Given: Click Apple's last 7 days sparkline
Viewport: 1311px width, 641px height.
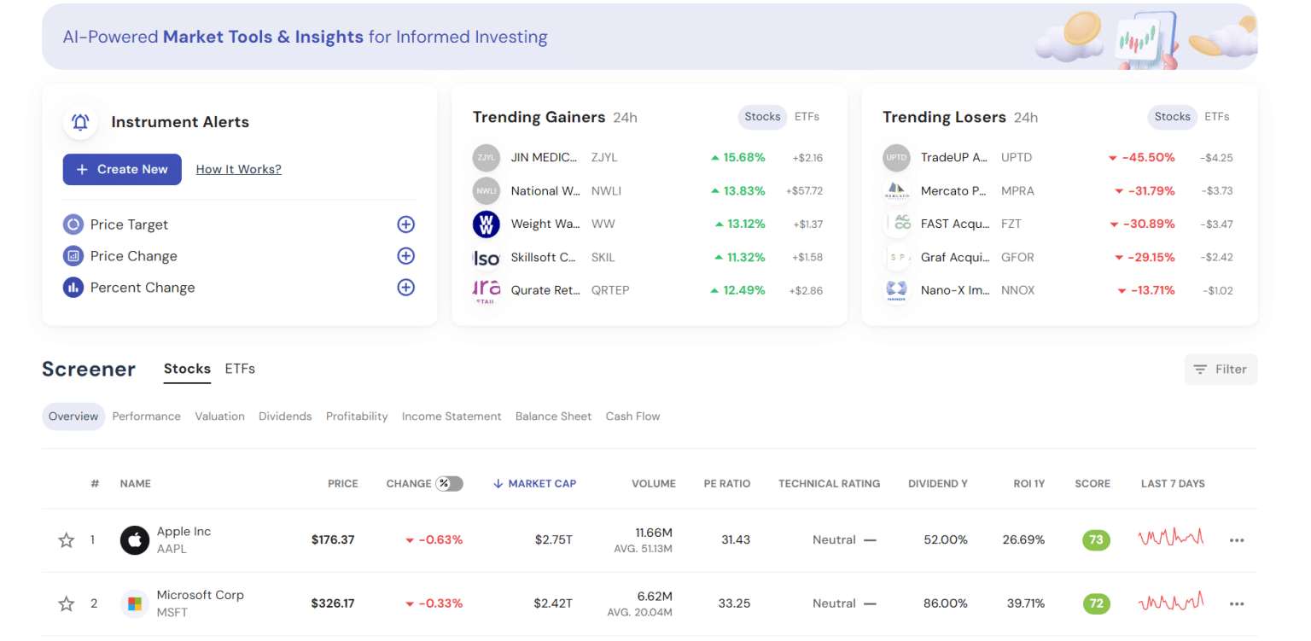Looking at the screenshot, I should click(1171, 538).
